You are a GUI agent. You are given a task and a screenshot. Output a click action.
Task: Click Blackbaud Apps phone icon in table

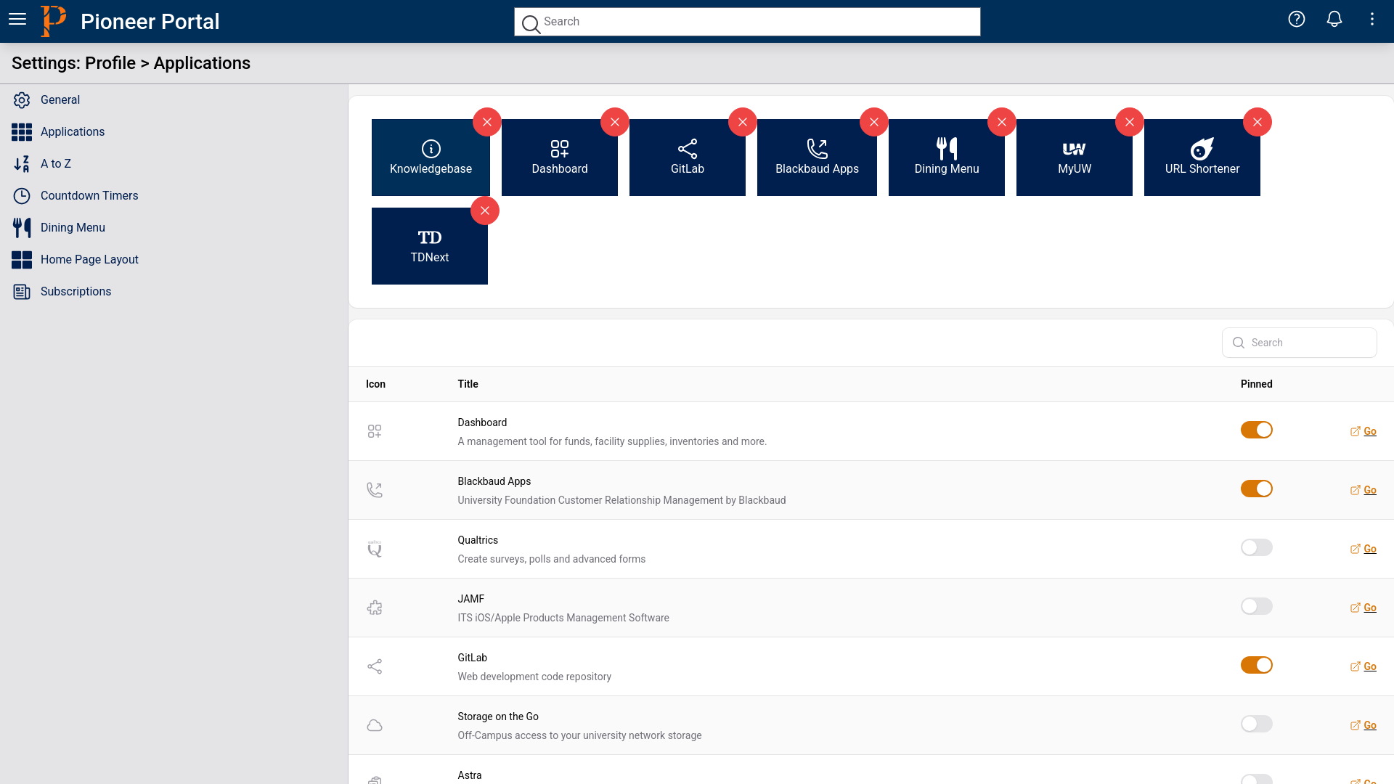(375, 490)
